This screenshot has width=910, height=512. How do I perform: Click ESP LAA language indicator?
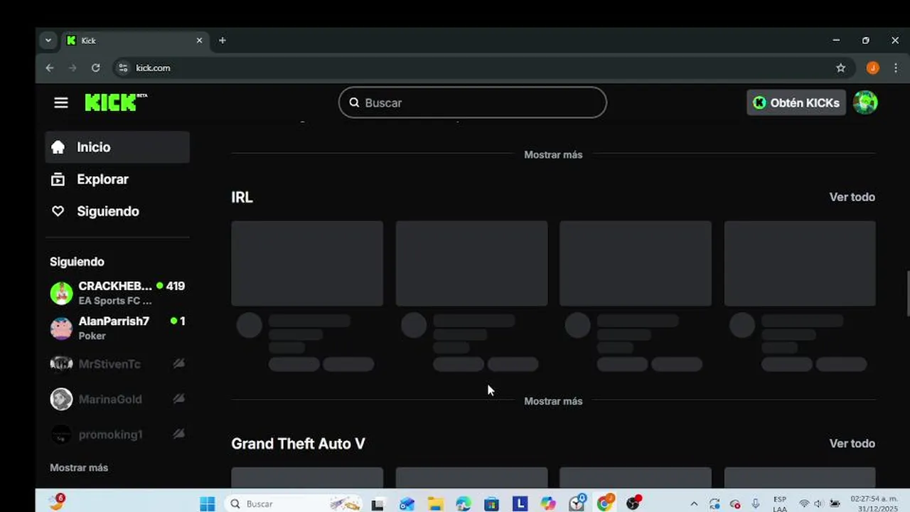[x=780, y=503]
